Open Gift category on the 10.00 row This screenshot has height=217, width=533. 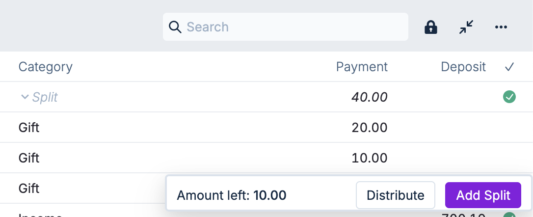29,158
